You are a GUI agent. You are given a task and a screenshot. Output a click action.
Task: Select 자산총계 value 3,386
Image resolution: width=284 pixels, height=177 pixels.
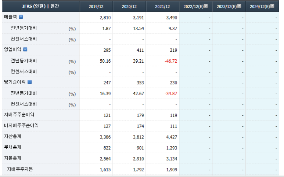[105, 137]
